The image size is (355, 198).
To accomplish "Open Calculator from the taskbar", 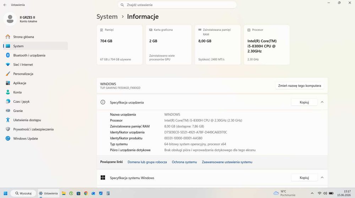I will [108, 193].
